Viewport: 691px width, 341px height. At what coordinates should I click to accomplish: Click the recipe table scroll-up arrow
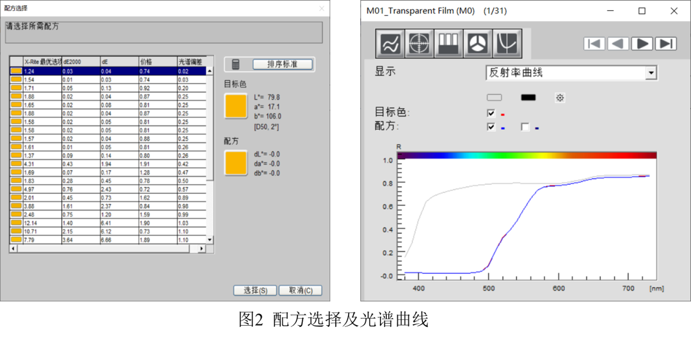tap(210, 71)
